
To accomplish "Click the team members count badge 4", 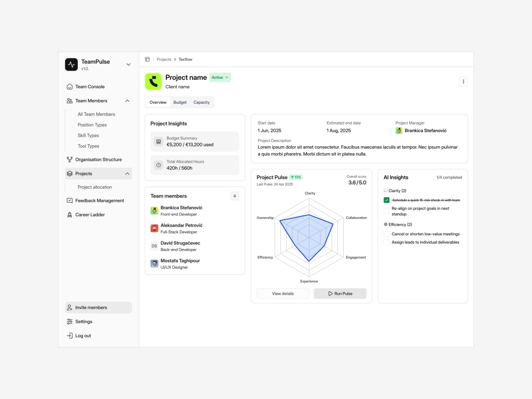I will [235, 196].
